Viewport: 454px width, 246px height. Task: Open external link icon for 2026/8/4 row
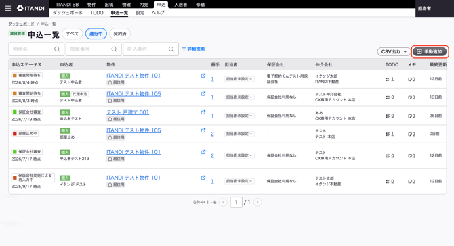203,76
